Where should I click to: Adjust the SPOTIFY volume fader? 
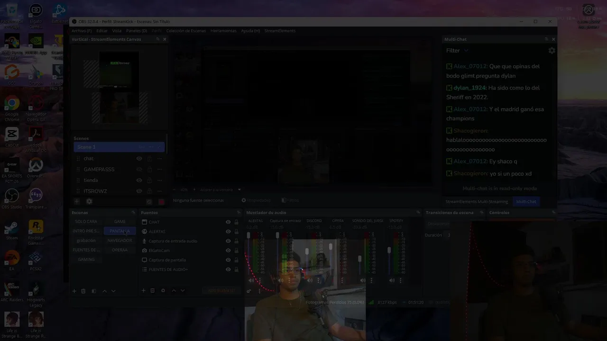coord(389,250)
